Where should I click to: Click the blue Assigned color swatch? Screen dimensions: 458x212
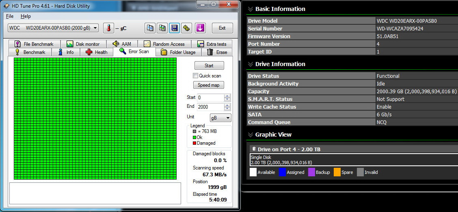(282, 172)
